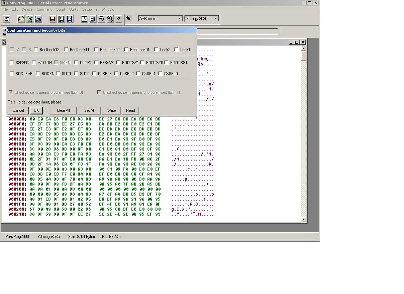
Task: Open the Command menu
Action: click(x=44, y=9)
